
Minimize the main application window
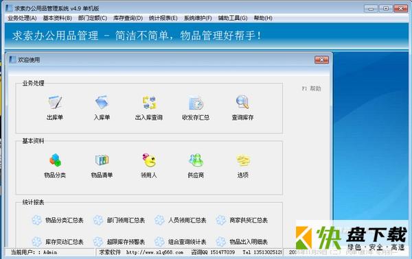tap(371, 9)
